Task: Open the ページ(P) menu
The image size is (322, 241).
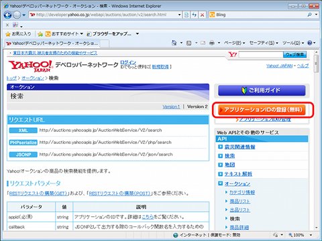Action: pos(234,43)
